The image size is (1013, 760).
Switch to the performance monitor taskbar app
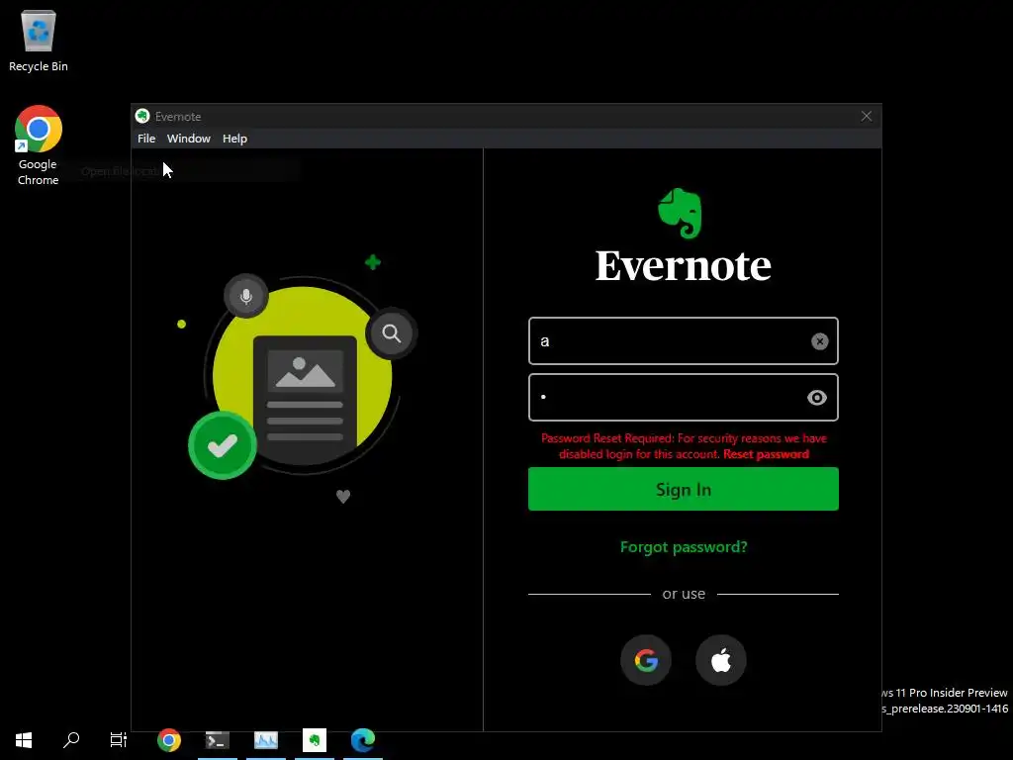point(265,740)
